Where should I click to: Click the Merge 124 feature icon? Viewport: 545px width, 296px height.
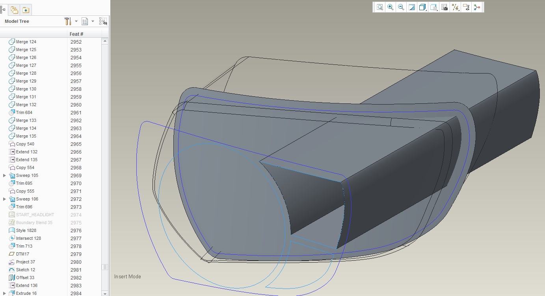point(12,42)
